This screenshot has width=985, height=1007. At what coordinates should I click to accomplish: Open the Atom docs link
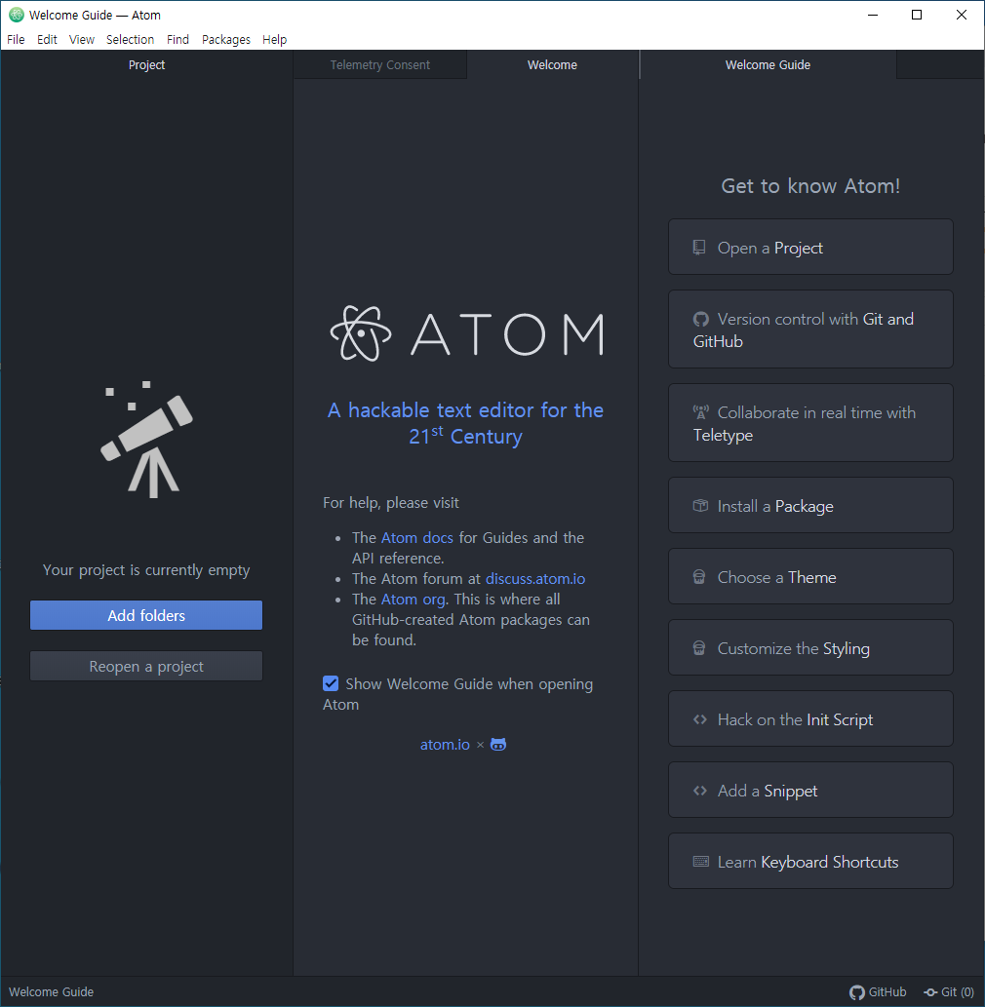pos(417,537)
